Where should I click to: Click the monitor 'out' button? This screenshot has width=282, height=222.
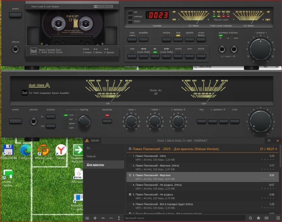coord(51,126)
